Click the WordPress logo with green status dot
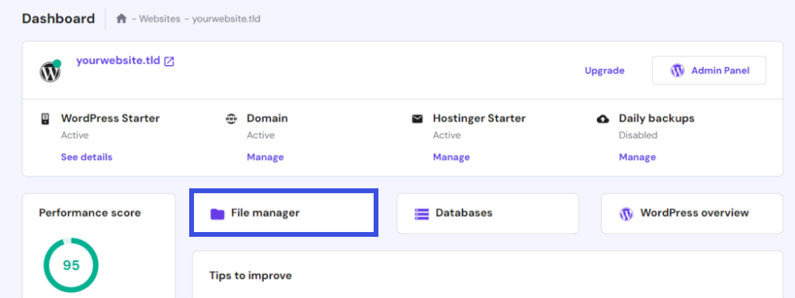The image size is (795, 298). [50, 72]
